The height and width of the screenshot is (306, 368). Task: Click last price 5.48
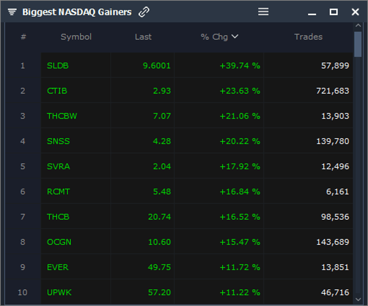(162, 192)
